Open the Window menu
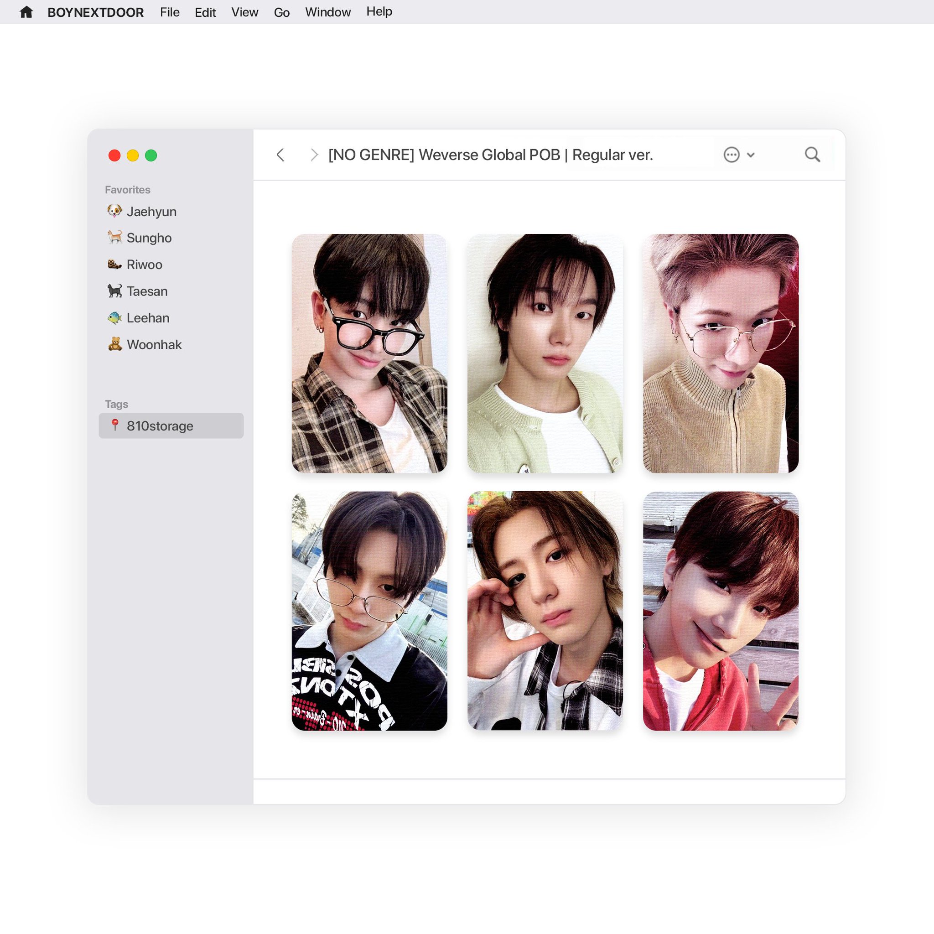The image size is (934, 934). pyautogui.click(x=328, y=12)
